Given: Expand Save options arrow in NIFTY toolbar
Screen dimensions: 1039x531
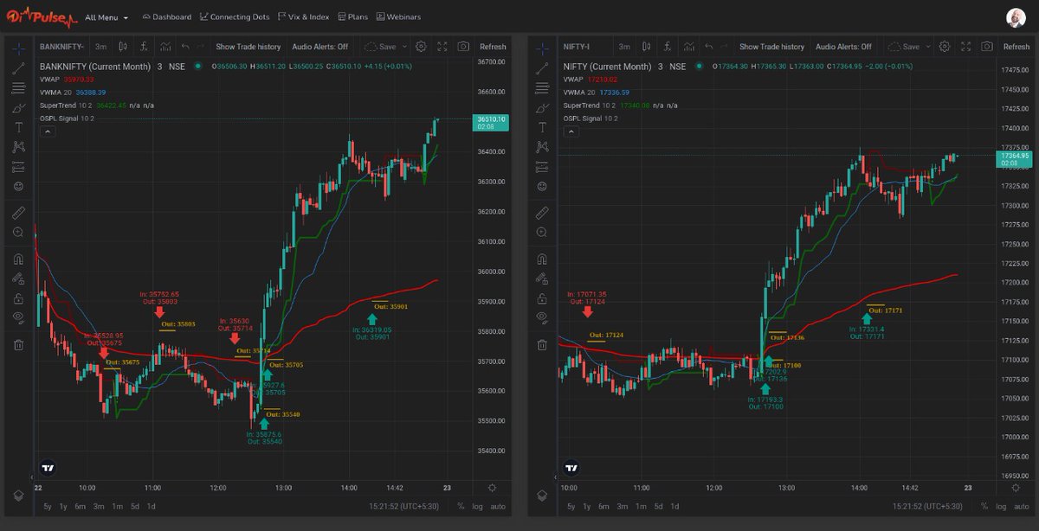Looking at the screenshot, I should [926, 47].
